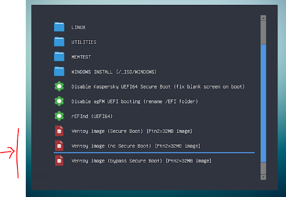The height and width of the screenshot is (197, 286).
Task: Click image icon for Ventoy (bypass Secure Boot)
Action: [59, 160]
